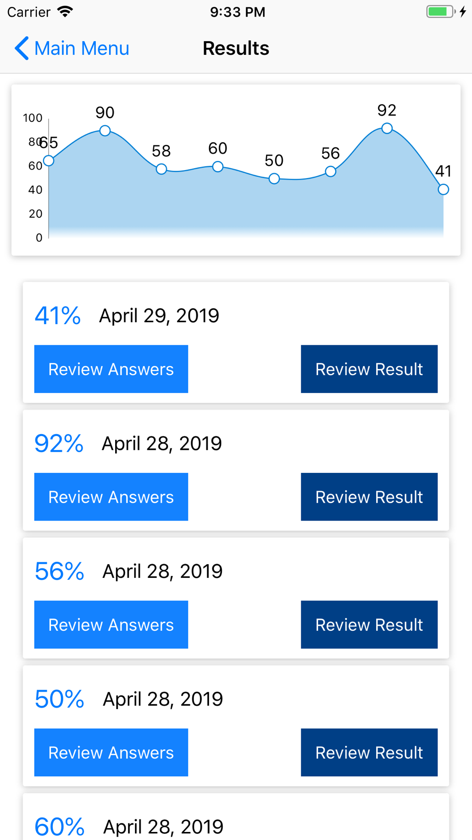Select the 92 data point on chart

pyautogui.click(x=387, y=128)
